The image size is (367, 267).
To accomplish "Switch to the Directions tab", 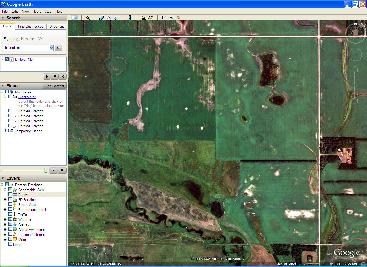I will 57,26.
